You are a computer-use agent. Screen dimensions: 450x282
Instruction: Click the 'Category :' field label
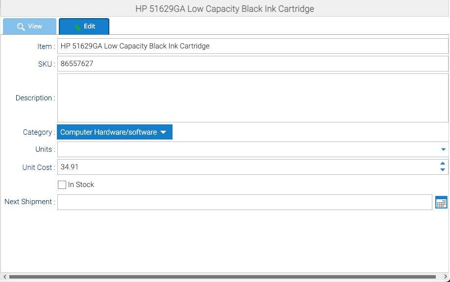pyautogui.click(x=39, y=132)
